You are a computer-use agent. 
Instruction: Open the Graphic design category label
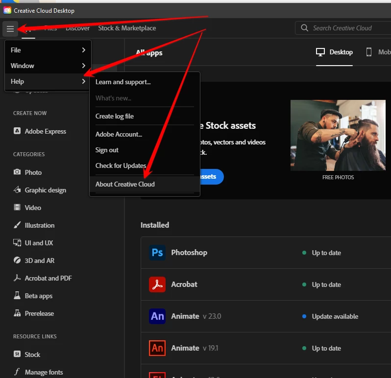tap(46, 190)
